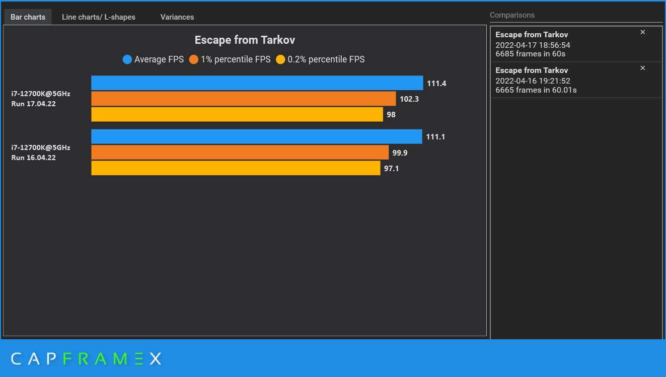Click the Escape from Tarkov chart title
Image resolution: width=666 pixels, height=377 pixels.
tap(245, 40)
